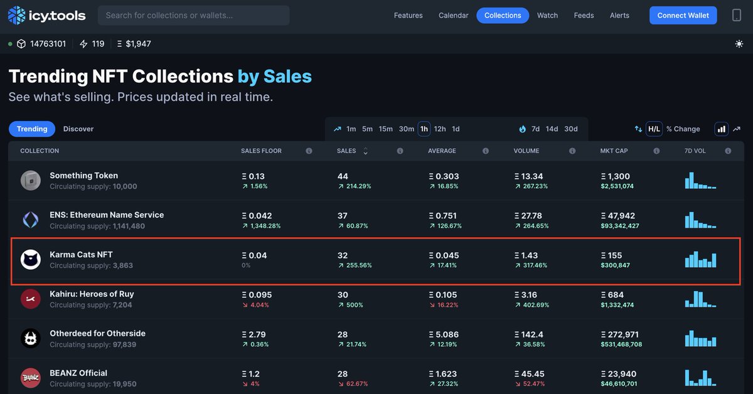Click ENS Ethereum Name Service avatar
Screen dimensions: 753x394
point(31,220)
